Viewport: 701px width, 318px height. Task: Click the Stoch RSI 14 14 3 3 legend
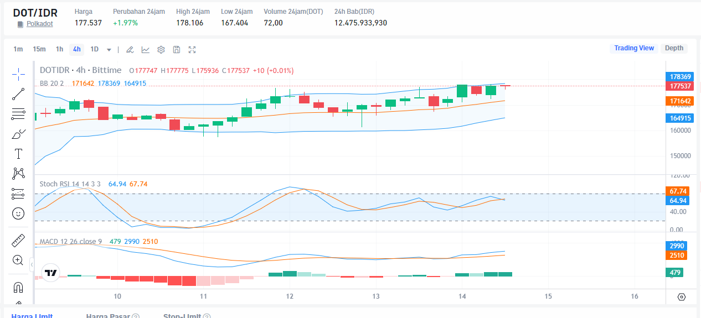[x=70, y=184]
